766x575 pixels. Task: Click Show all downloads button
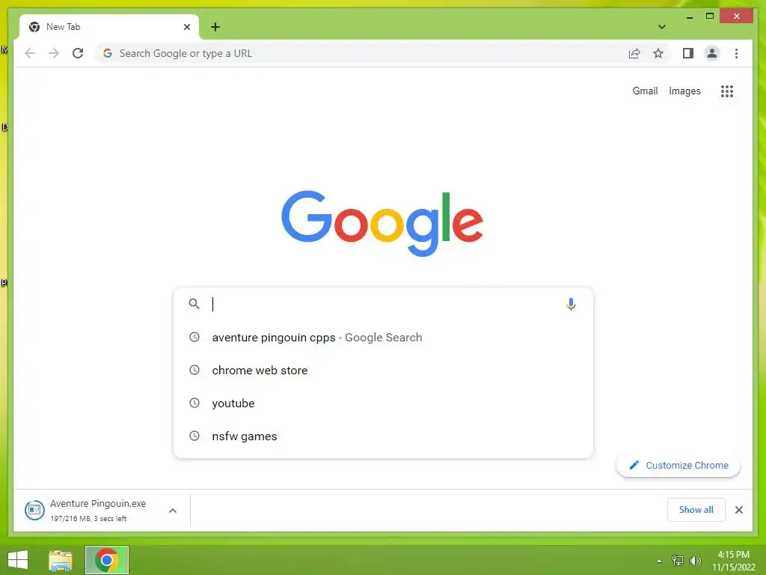coord(696,510)
